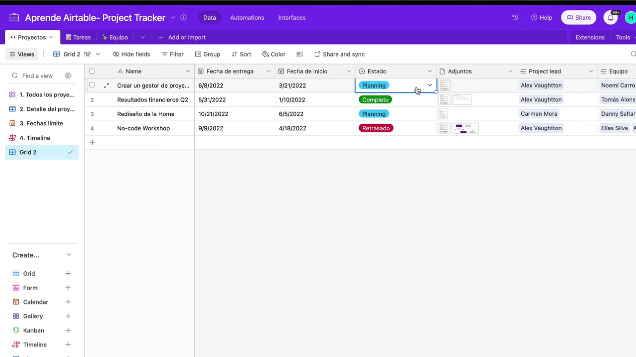Check the first row's checkbox
Viewport: 636px width, 357px height.
[x=92, y=85]
